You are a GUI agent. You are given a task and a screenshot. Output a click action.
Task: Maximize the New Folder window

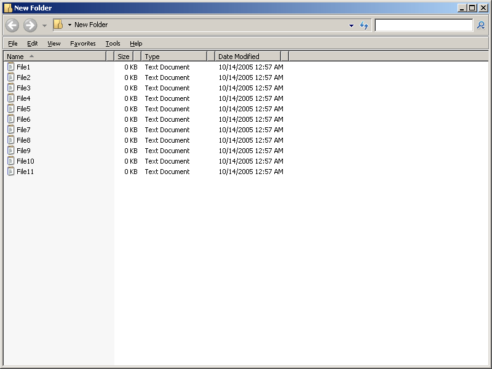[472, 8]
